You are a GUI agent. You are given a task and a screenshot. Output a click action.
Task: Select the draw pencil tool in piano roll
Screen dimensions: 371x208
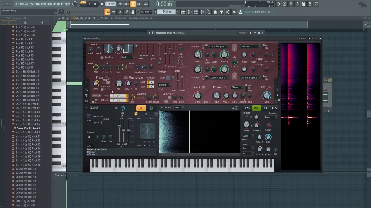(74, 18)
